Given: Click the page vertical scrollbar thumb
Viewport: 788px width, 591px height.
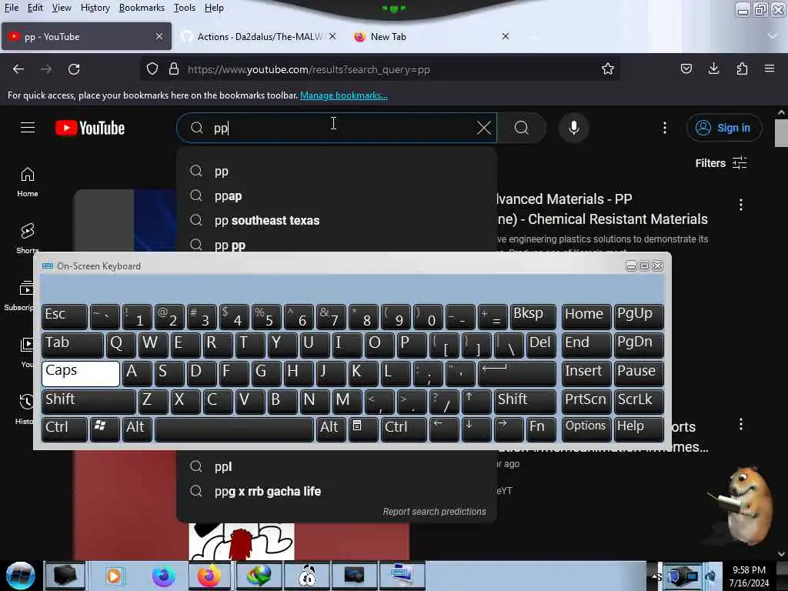Looking at the screenshot, I should tap(781, 133).
